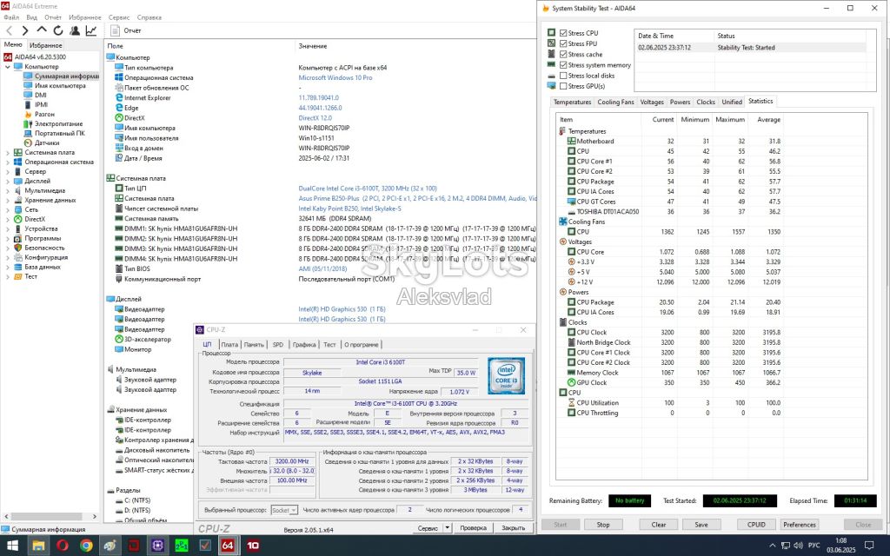This screenshot has height=556, width=890.
Task: Enable Stress GPU(s) checkbox
Action: 563,86
